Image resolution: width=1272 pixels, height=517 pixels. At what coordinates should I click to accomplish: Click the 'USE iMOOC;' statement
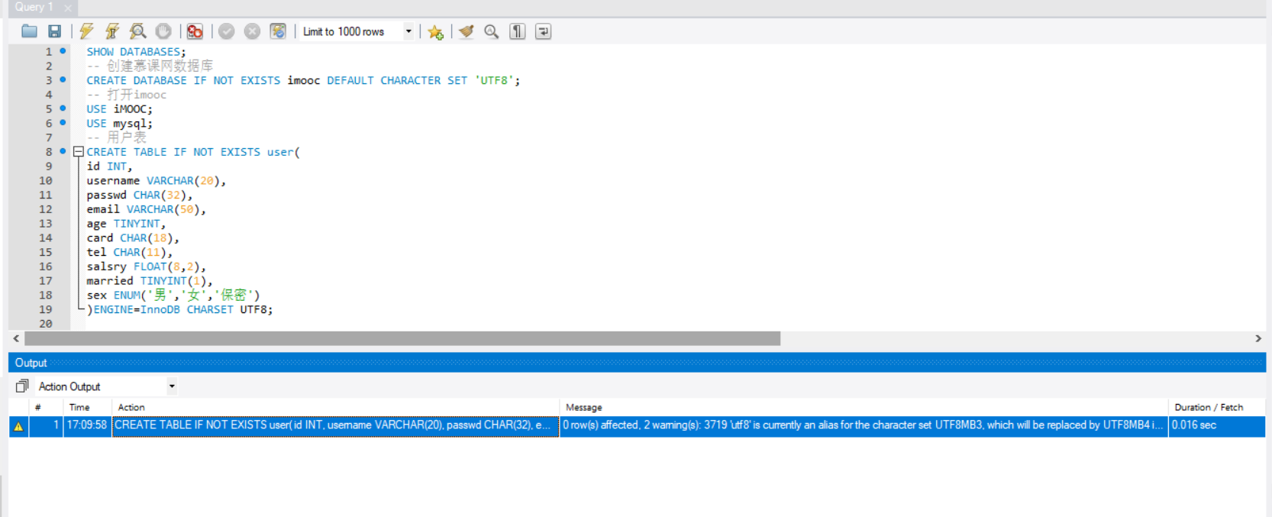point(119,109)
